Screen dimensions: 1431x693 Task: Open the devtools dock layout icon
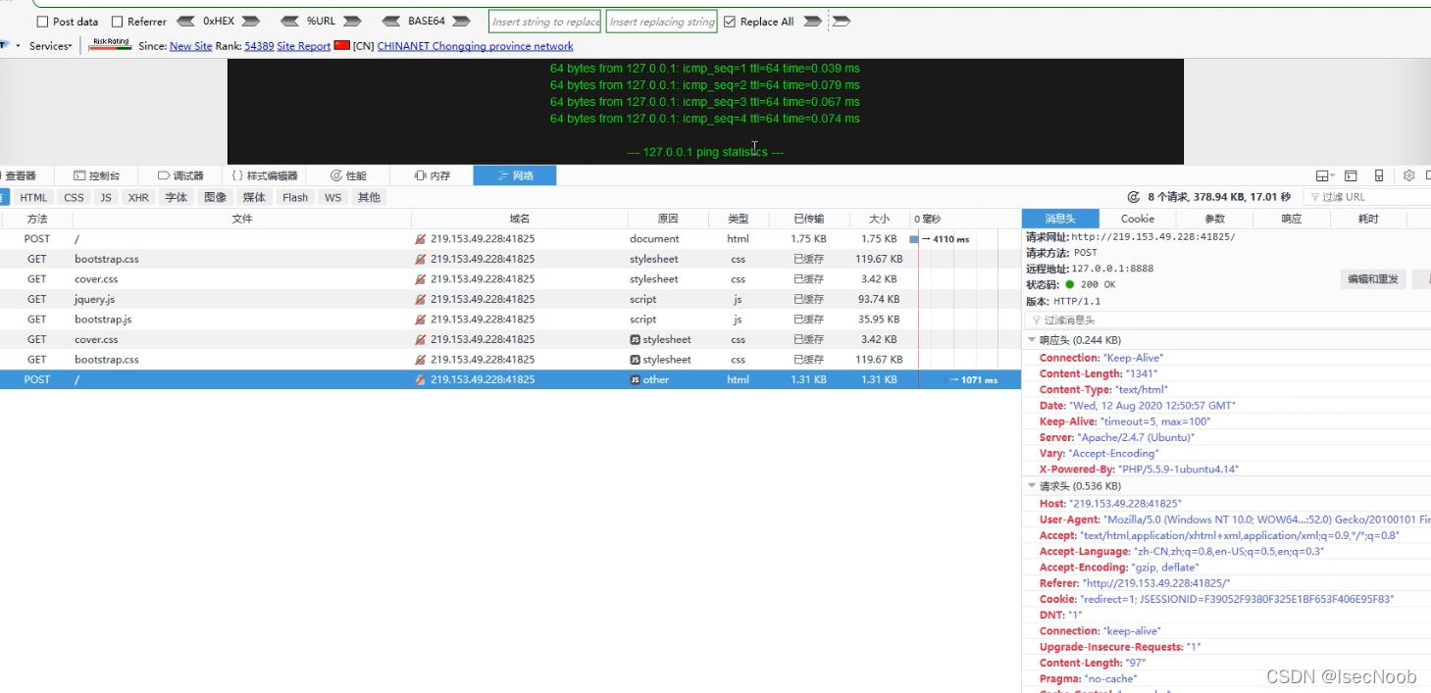[1325, 175]
